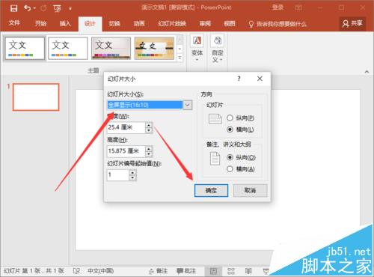Click the 确定 OK button

pyautogui.click(x=211, y=191)
